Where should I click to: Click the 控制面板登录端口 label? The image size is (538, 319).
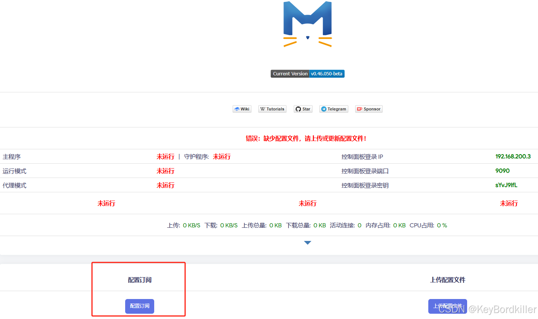[x=365, y=171]
